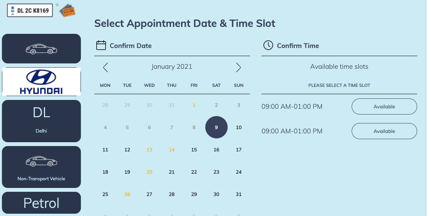This screenshot has height=216, width=431.
Task: Click the January 2021 month label
Action: click(172, 66)
